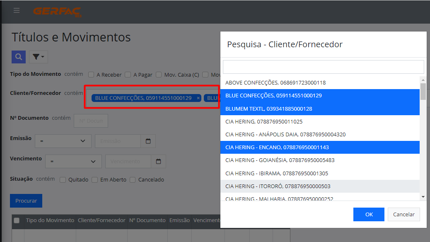The image size is (430, 242).
Task: Check the Mov. Caixa (C) checkbox
Action: 159,75
